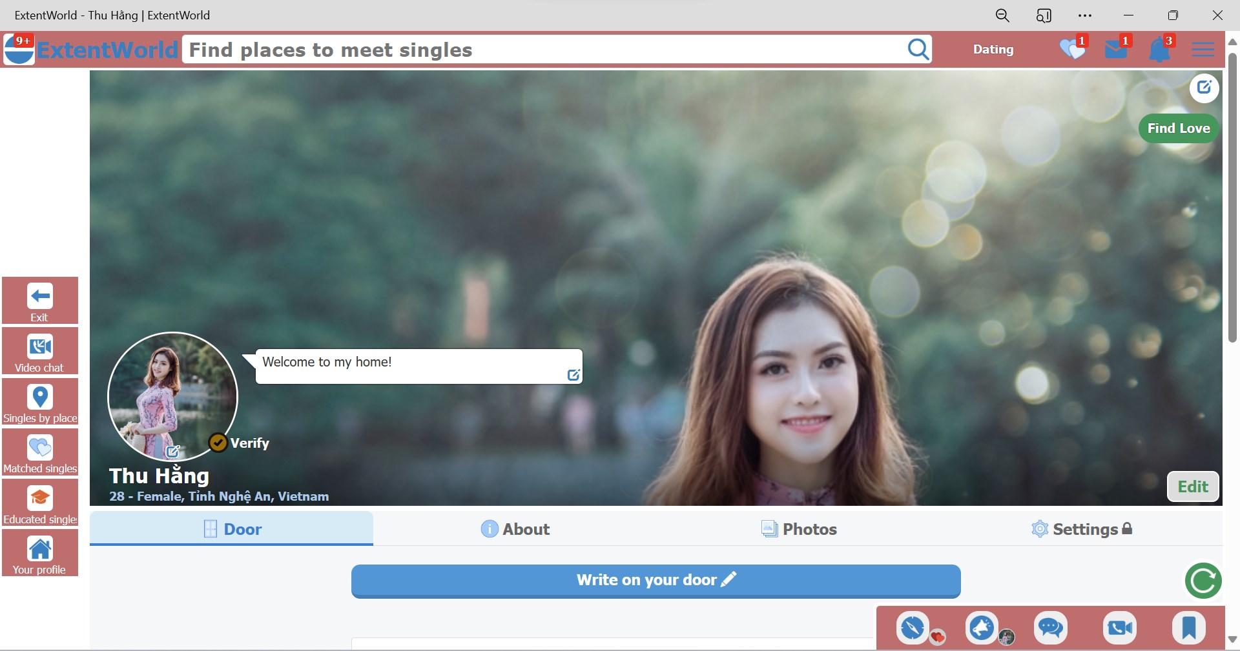Open chat conversations bubble
The height and width of the screenshot is (651, 1240).
point(1050,627)
